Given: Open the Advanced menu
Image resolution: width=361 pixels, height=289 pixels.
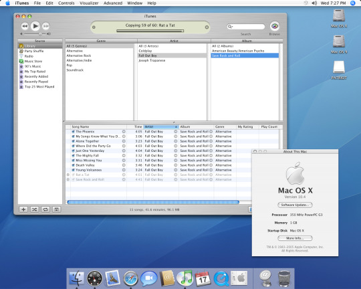Looking at the screenshot, I should pos(113,3).
